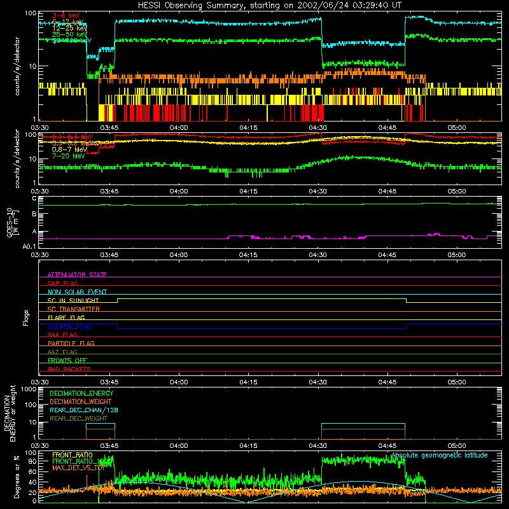Click the 'PARTICLE_FLAG' flag label

click(x=71, y=343)
